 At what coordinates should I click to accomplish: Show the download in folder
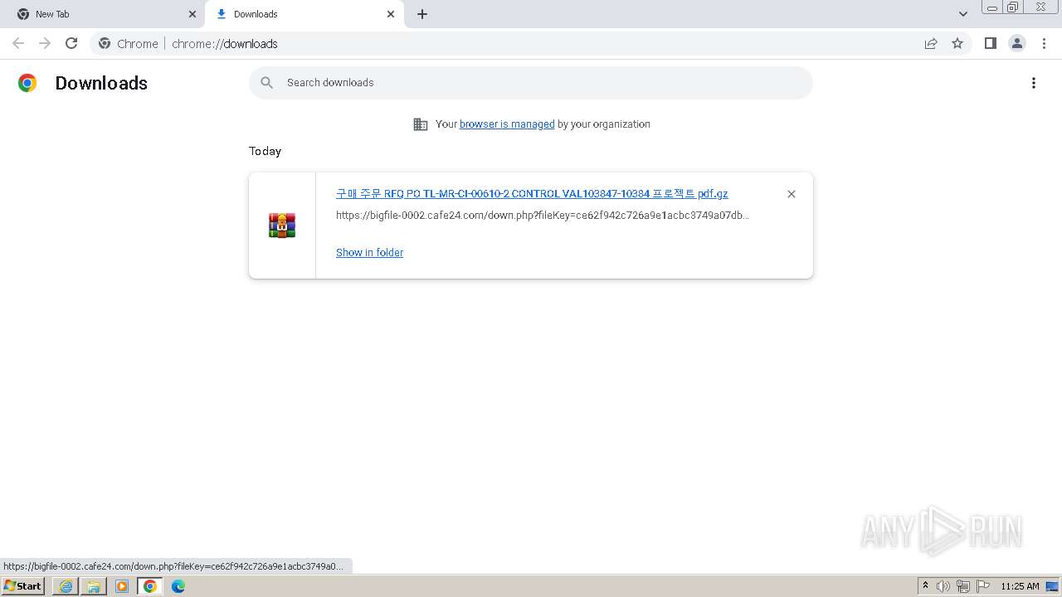pos(369,252)
